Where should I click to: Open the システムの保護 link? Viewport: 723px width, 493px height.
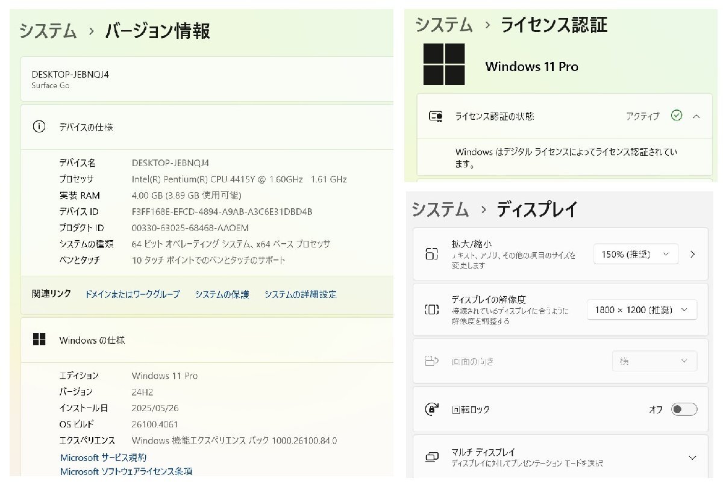[222, 294]
